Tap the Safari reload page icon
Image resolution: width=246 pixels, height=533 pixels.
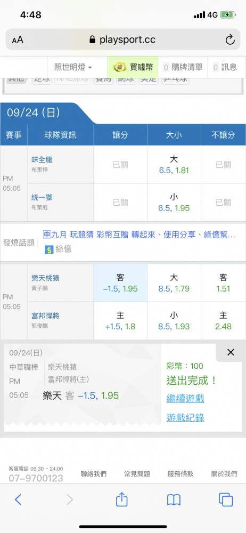(230, 40)
